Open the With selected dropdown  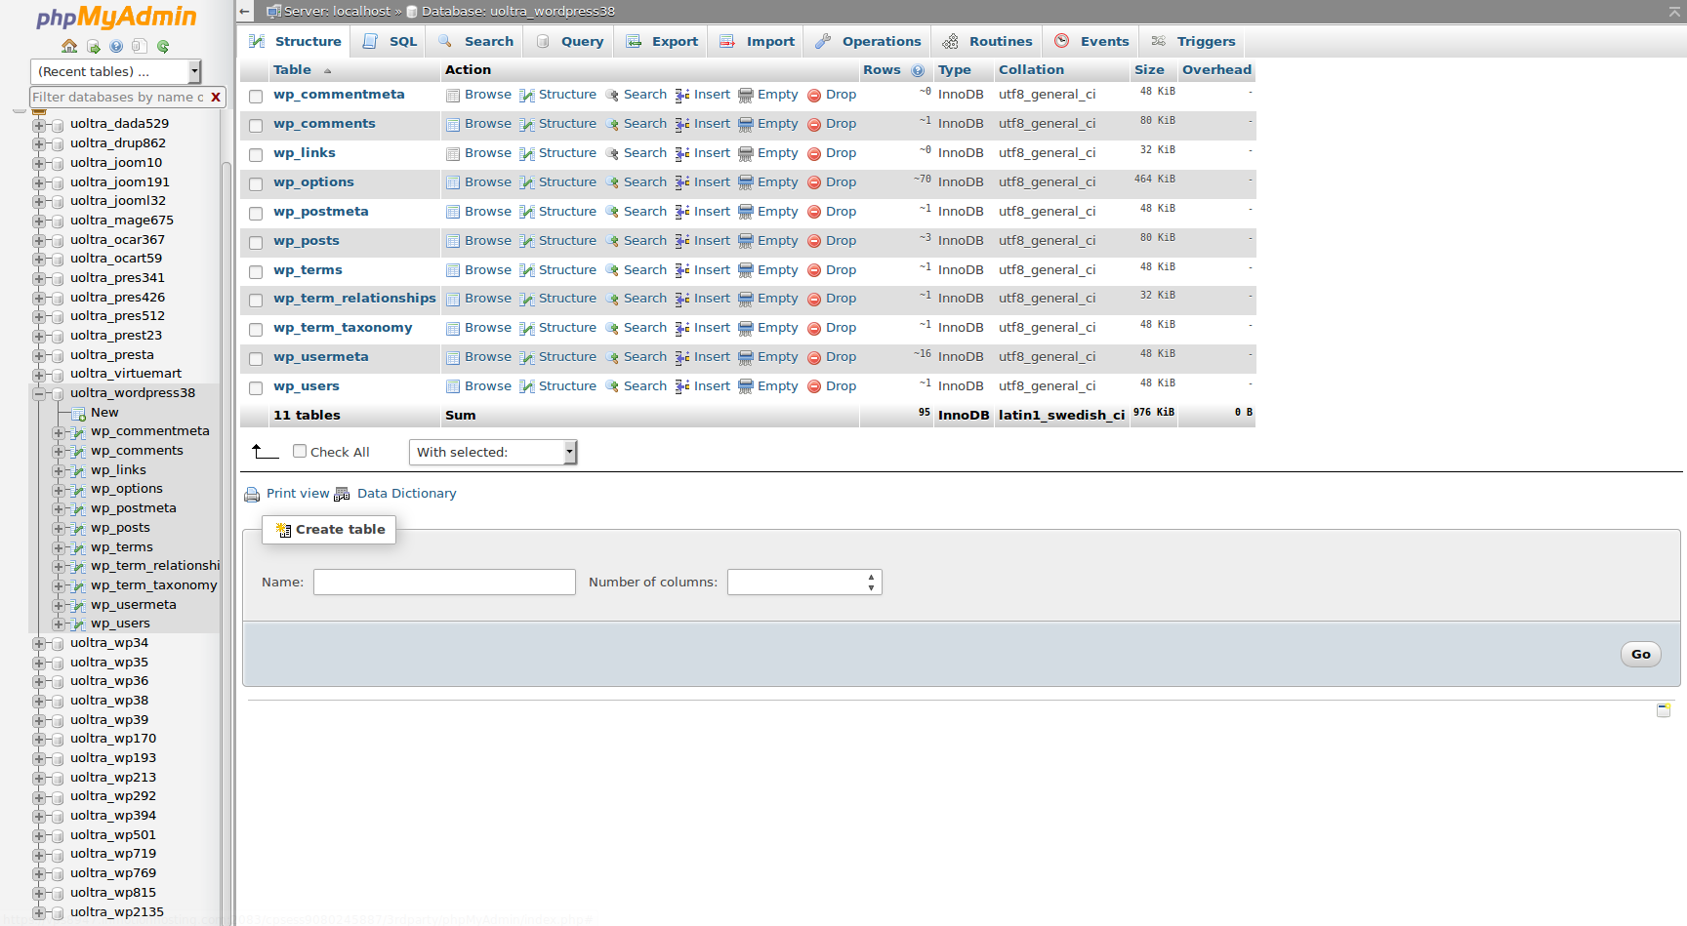click(493, 452)
